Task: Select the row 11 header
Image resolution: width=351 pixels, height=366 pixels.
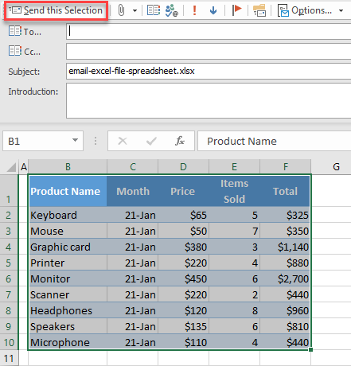Action: [9, 359]
